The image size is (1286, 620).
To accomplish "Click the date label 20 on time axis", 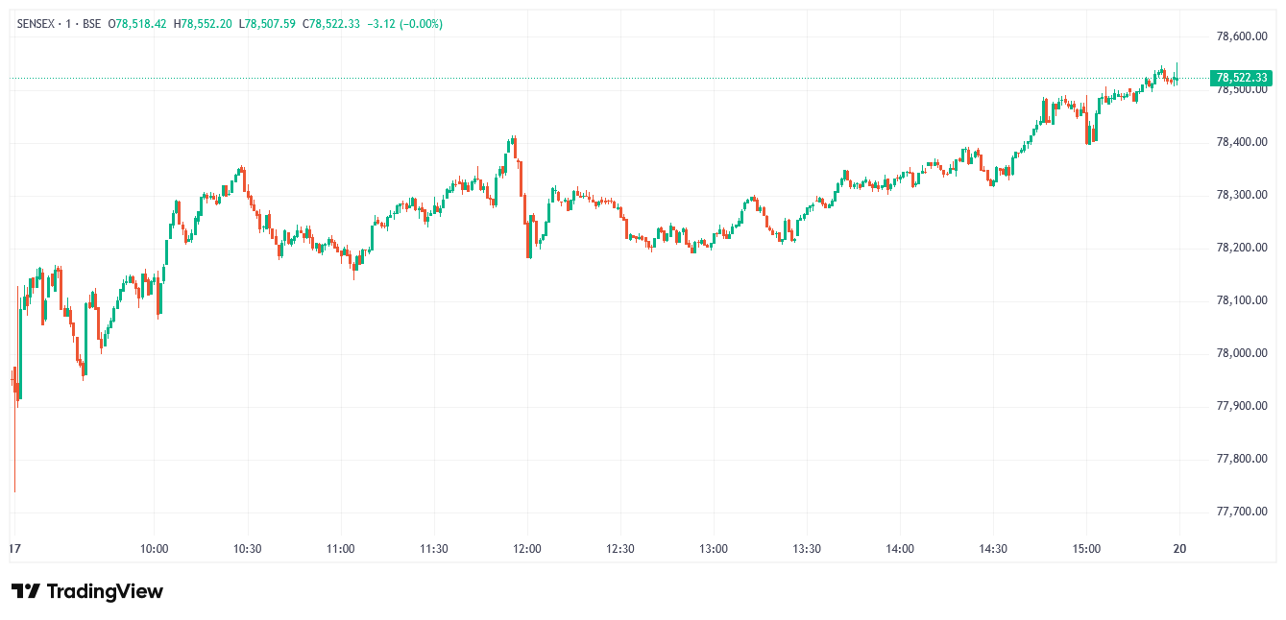I will (1180, 549).
